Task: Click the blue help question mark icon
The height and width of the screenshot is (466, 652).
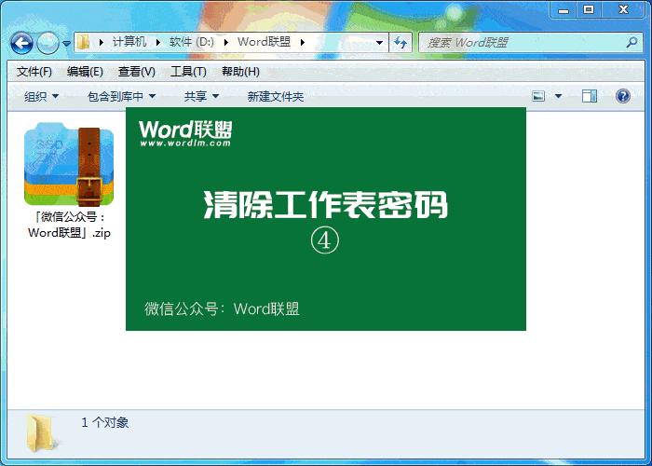Action: click(x=622, y=96)
